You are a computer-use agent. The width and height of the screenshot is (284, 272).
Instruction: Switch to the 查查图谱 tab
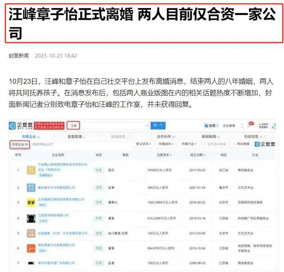(x=76, y=136)
